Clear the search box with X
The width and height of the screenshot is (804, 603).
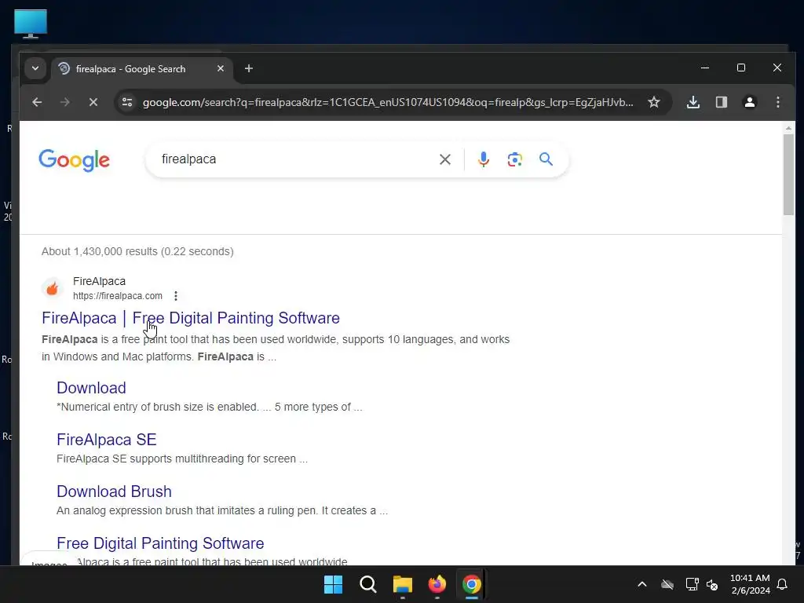click(x=445, y=159)
